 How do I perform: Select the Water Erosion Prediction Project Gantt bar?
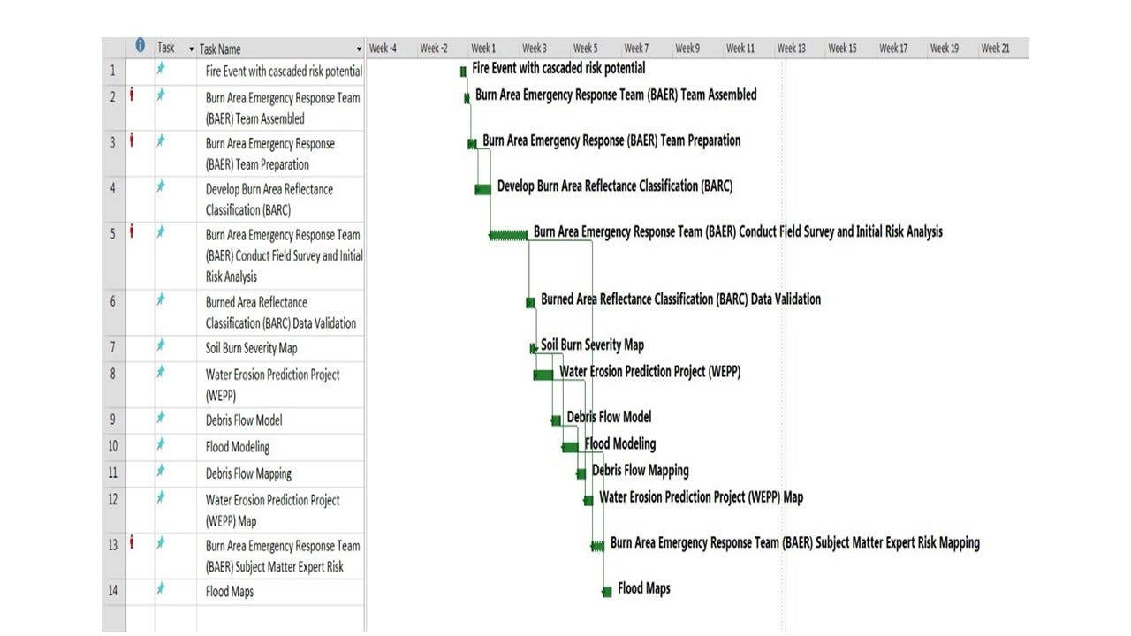[543, 375]
